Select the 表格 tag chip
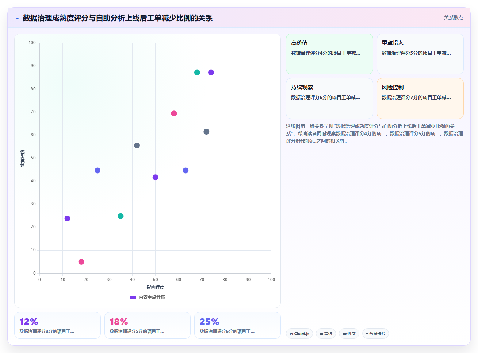 [x=326, y=334]
